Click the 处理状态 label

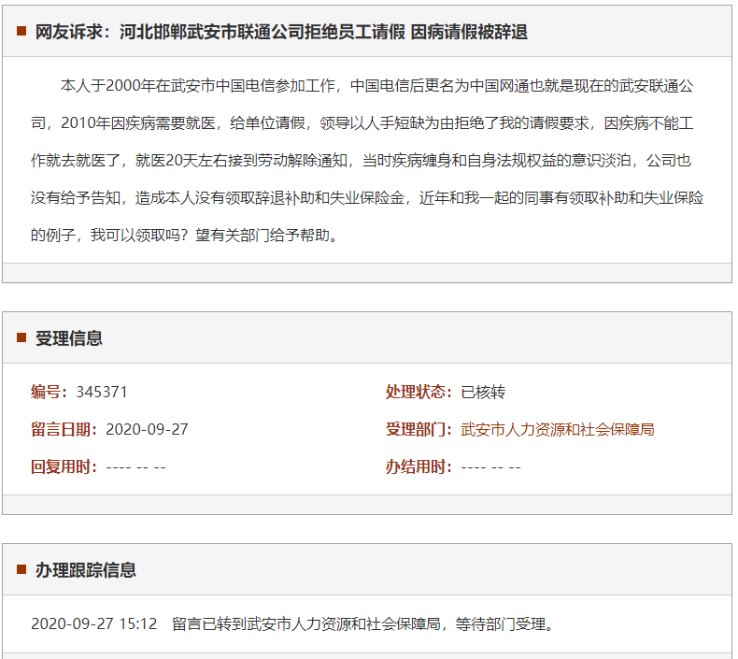coord(419,392)
